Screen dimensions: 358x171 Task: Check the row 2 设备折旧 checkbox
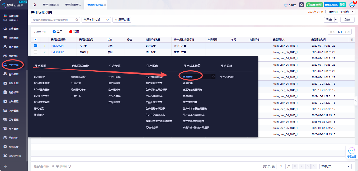36,52
